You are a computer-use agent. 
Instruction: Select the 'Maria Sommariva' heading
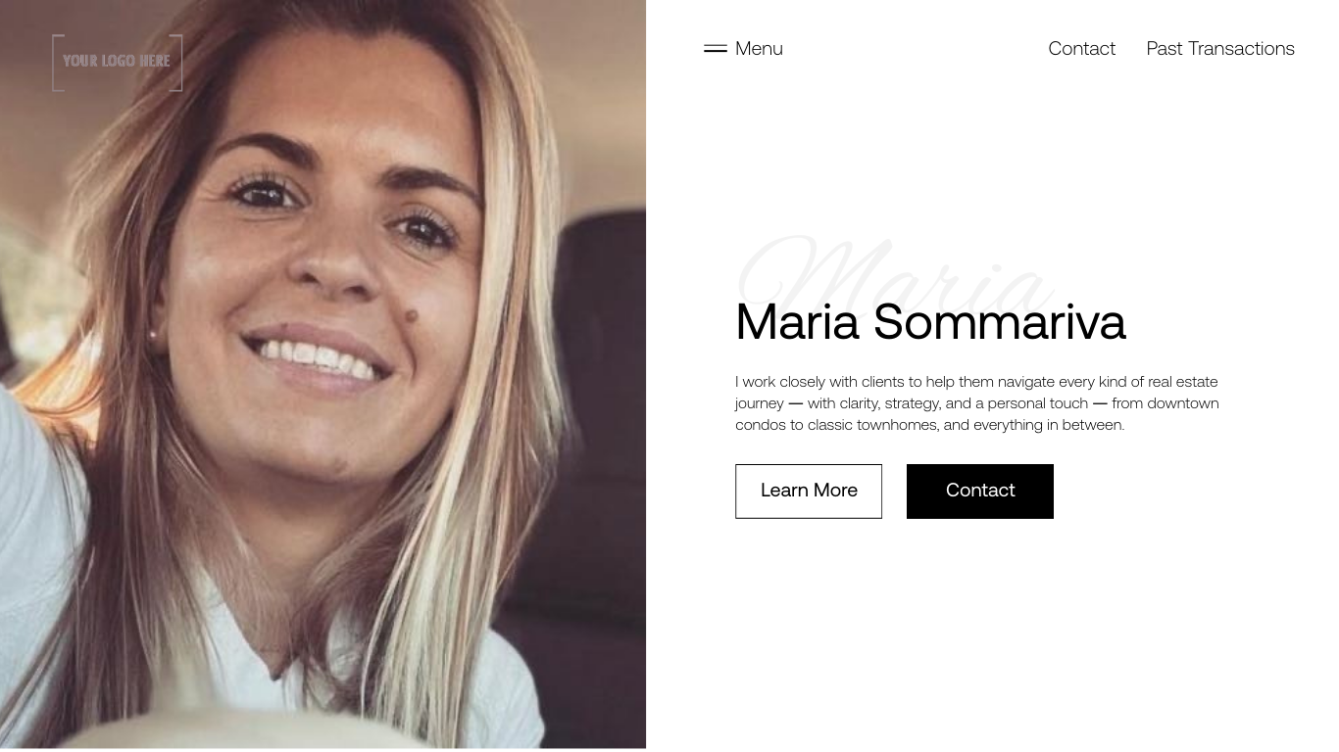tap(930, 322)
